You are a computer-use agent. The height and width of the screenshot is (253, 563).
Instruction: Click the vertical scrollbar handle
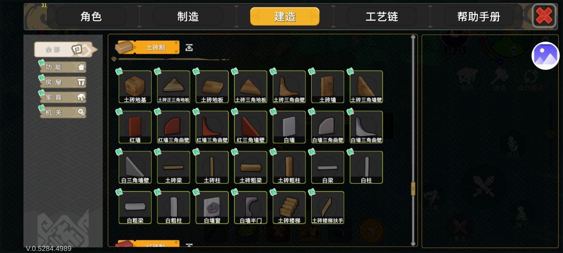[x=413, y=188]
